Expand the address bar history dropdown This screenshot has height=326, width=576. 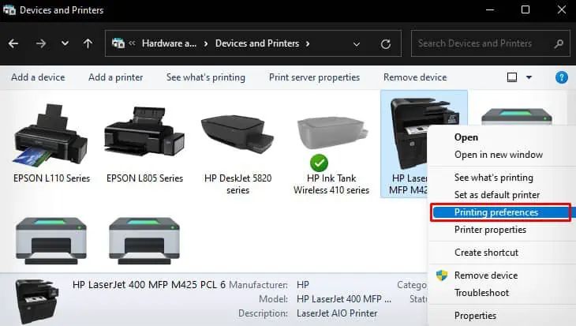[357, 44]
